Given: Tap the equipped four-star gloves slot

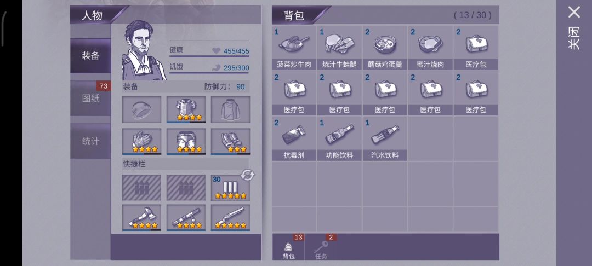Looking at the screenshot, I should [141, 142].
